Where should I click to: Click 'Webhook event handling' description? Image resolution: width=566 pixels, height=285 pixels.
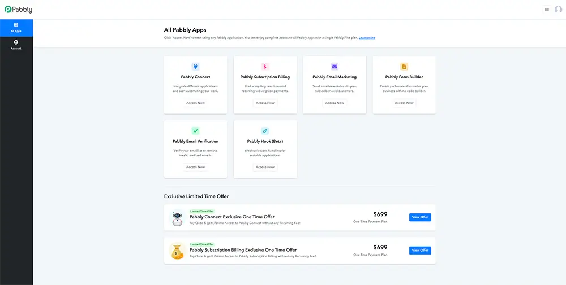coord(265,154)
